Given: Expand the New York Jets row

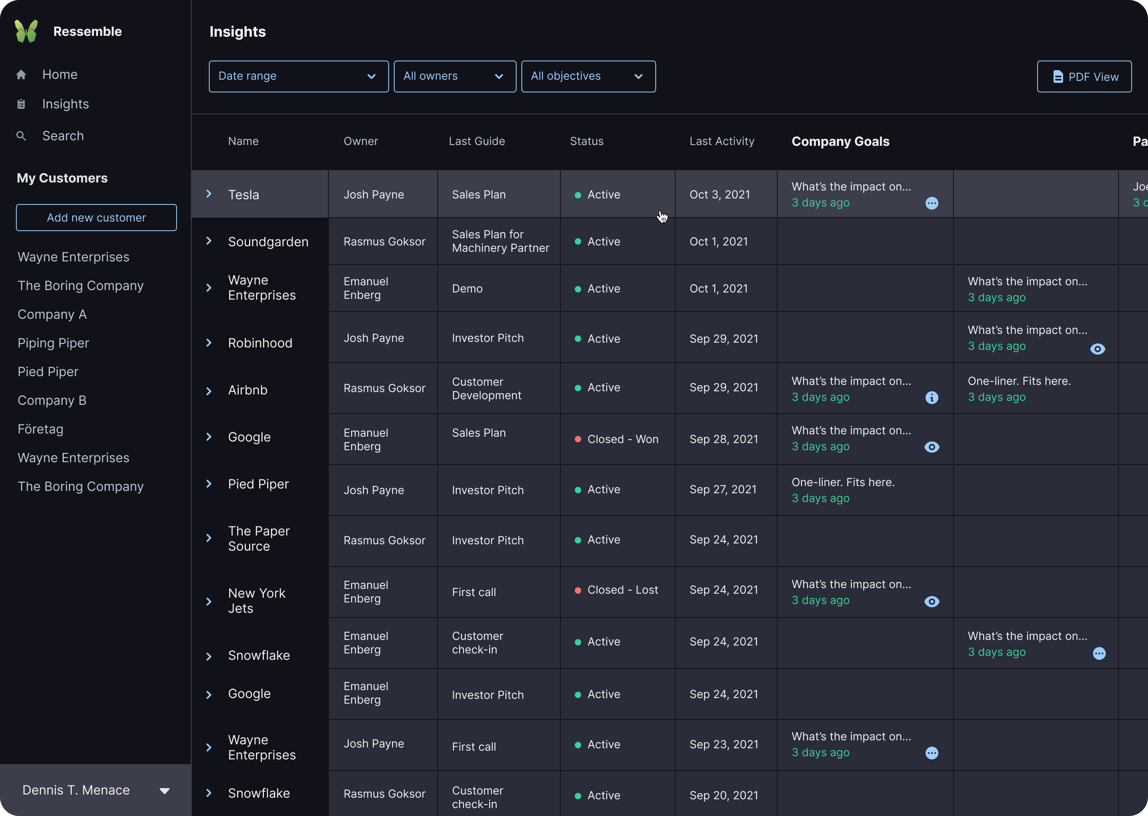Looking at the screenshot, I should [x=209, y=602].
